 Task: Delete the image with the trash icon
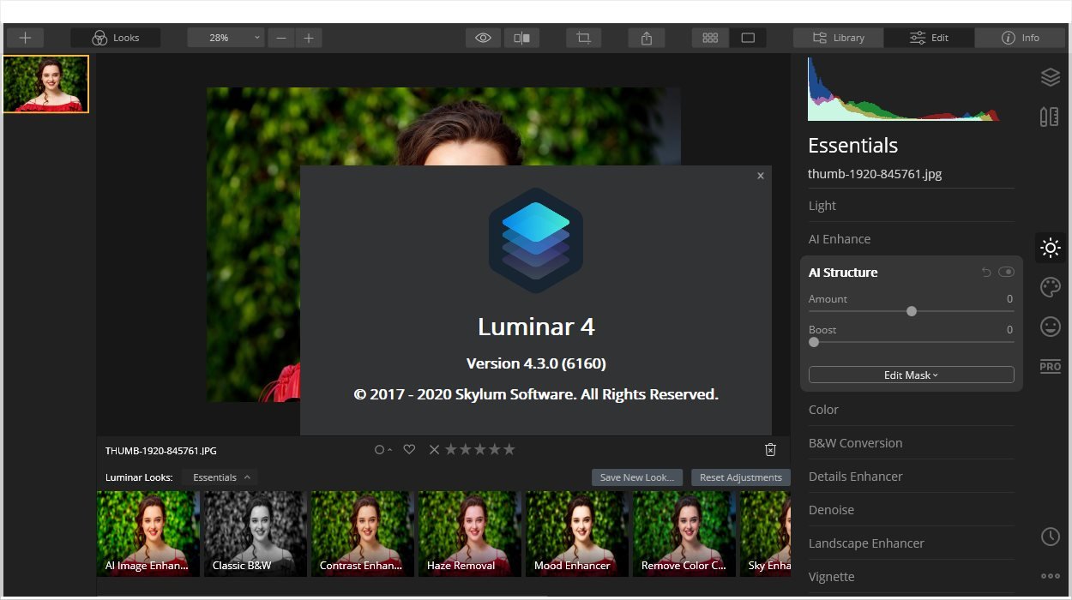point(770,450)
